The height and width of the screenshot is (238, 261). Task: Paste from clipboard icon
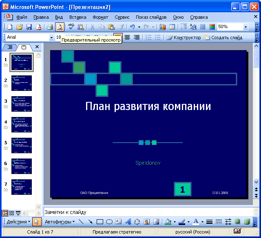click(111, 27)
